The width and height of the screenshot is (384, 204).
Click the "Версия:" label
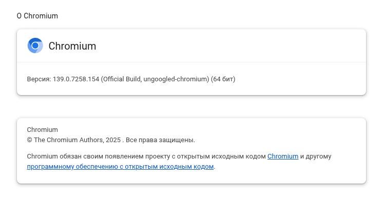[x=39, y=79]
